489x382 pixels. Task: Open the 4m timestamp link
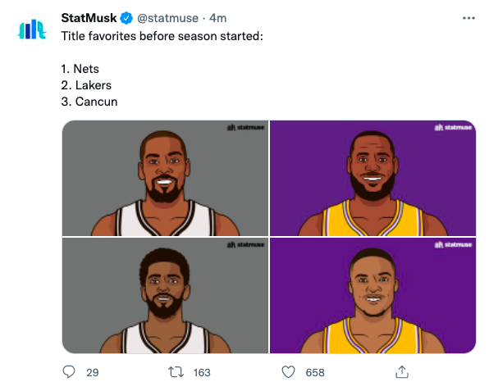tap(218, 18)
